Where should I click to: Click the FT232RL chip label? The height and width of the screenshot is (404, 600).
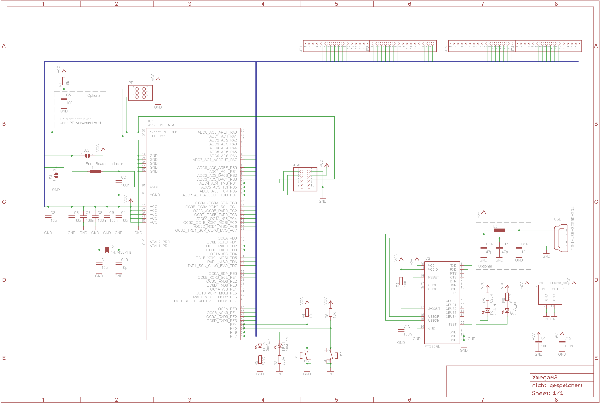coord(432,346)
